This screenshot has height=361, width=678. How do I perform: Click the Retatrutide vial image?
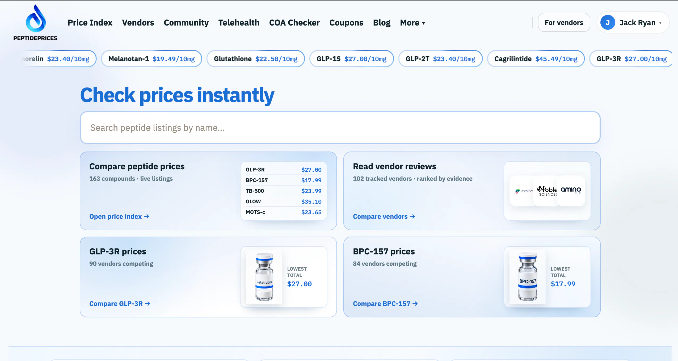[x=264, y=277]
